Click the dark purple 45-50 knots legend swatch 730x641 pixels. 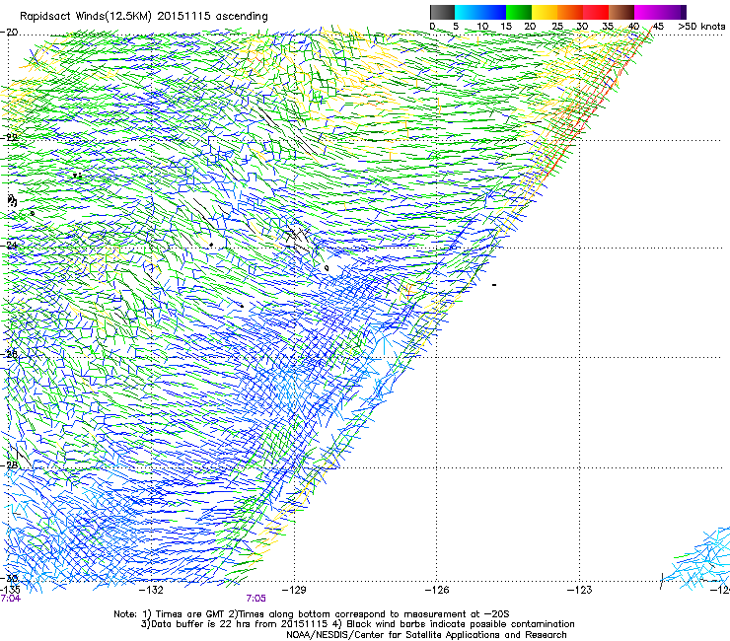pyautogui.click(x=673, y=12)
